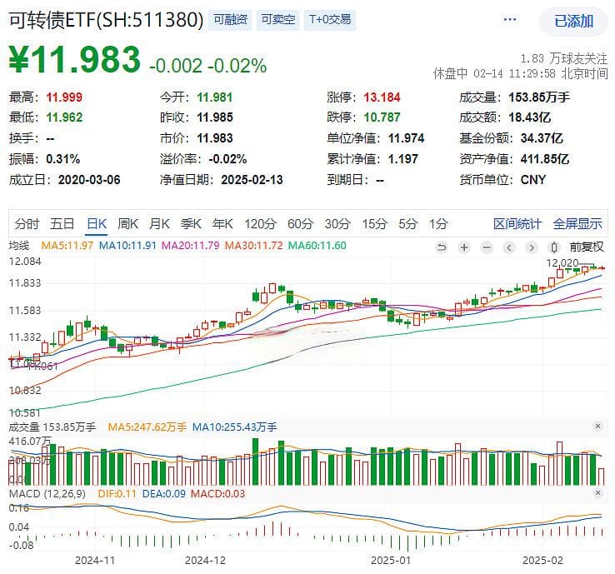
Task: Close the volume indicator panel
Action: coord(597,427)
